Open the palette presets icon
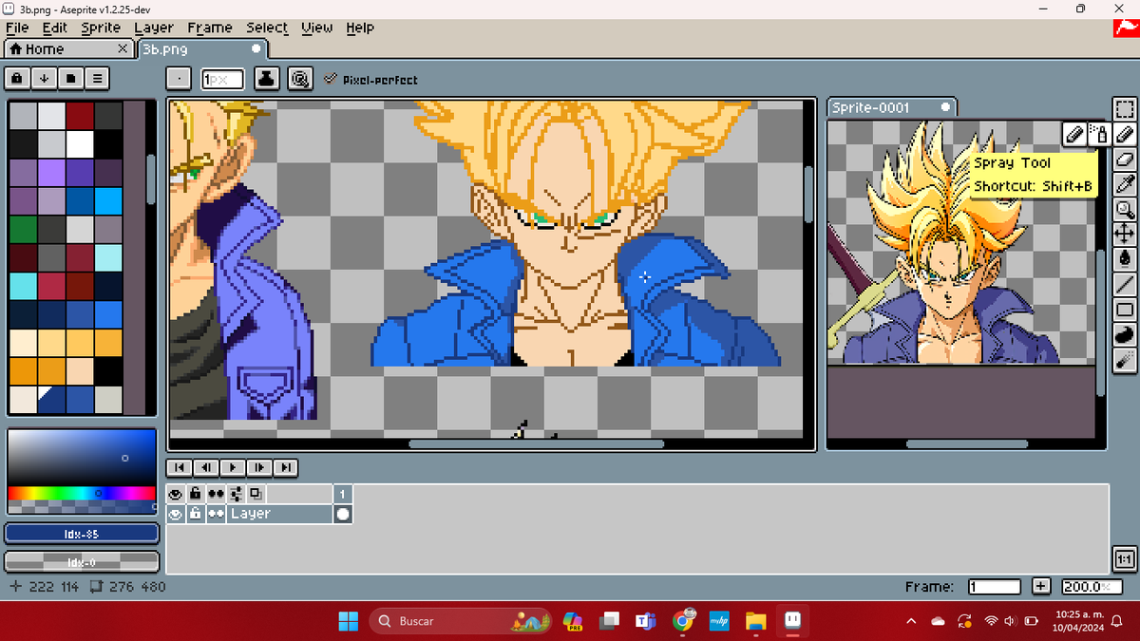 [x=70, y=78]
